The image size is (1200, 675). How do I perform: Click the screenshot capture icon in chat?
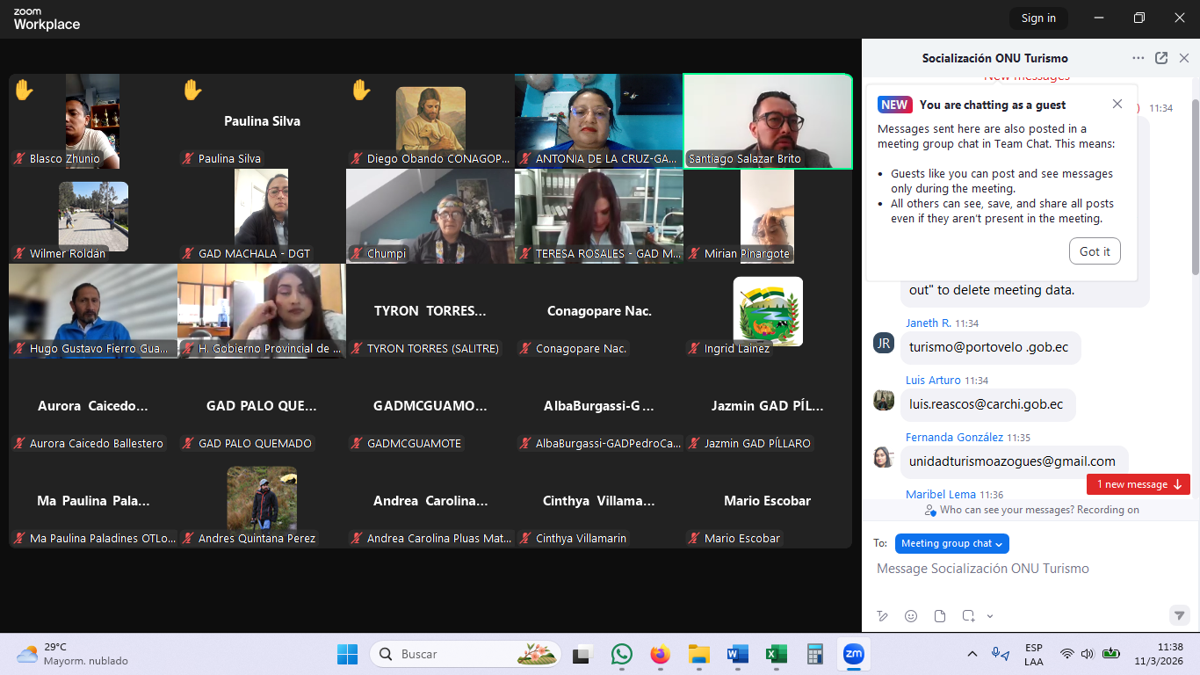(x=968, y=616)
